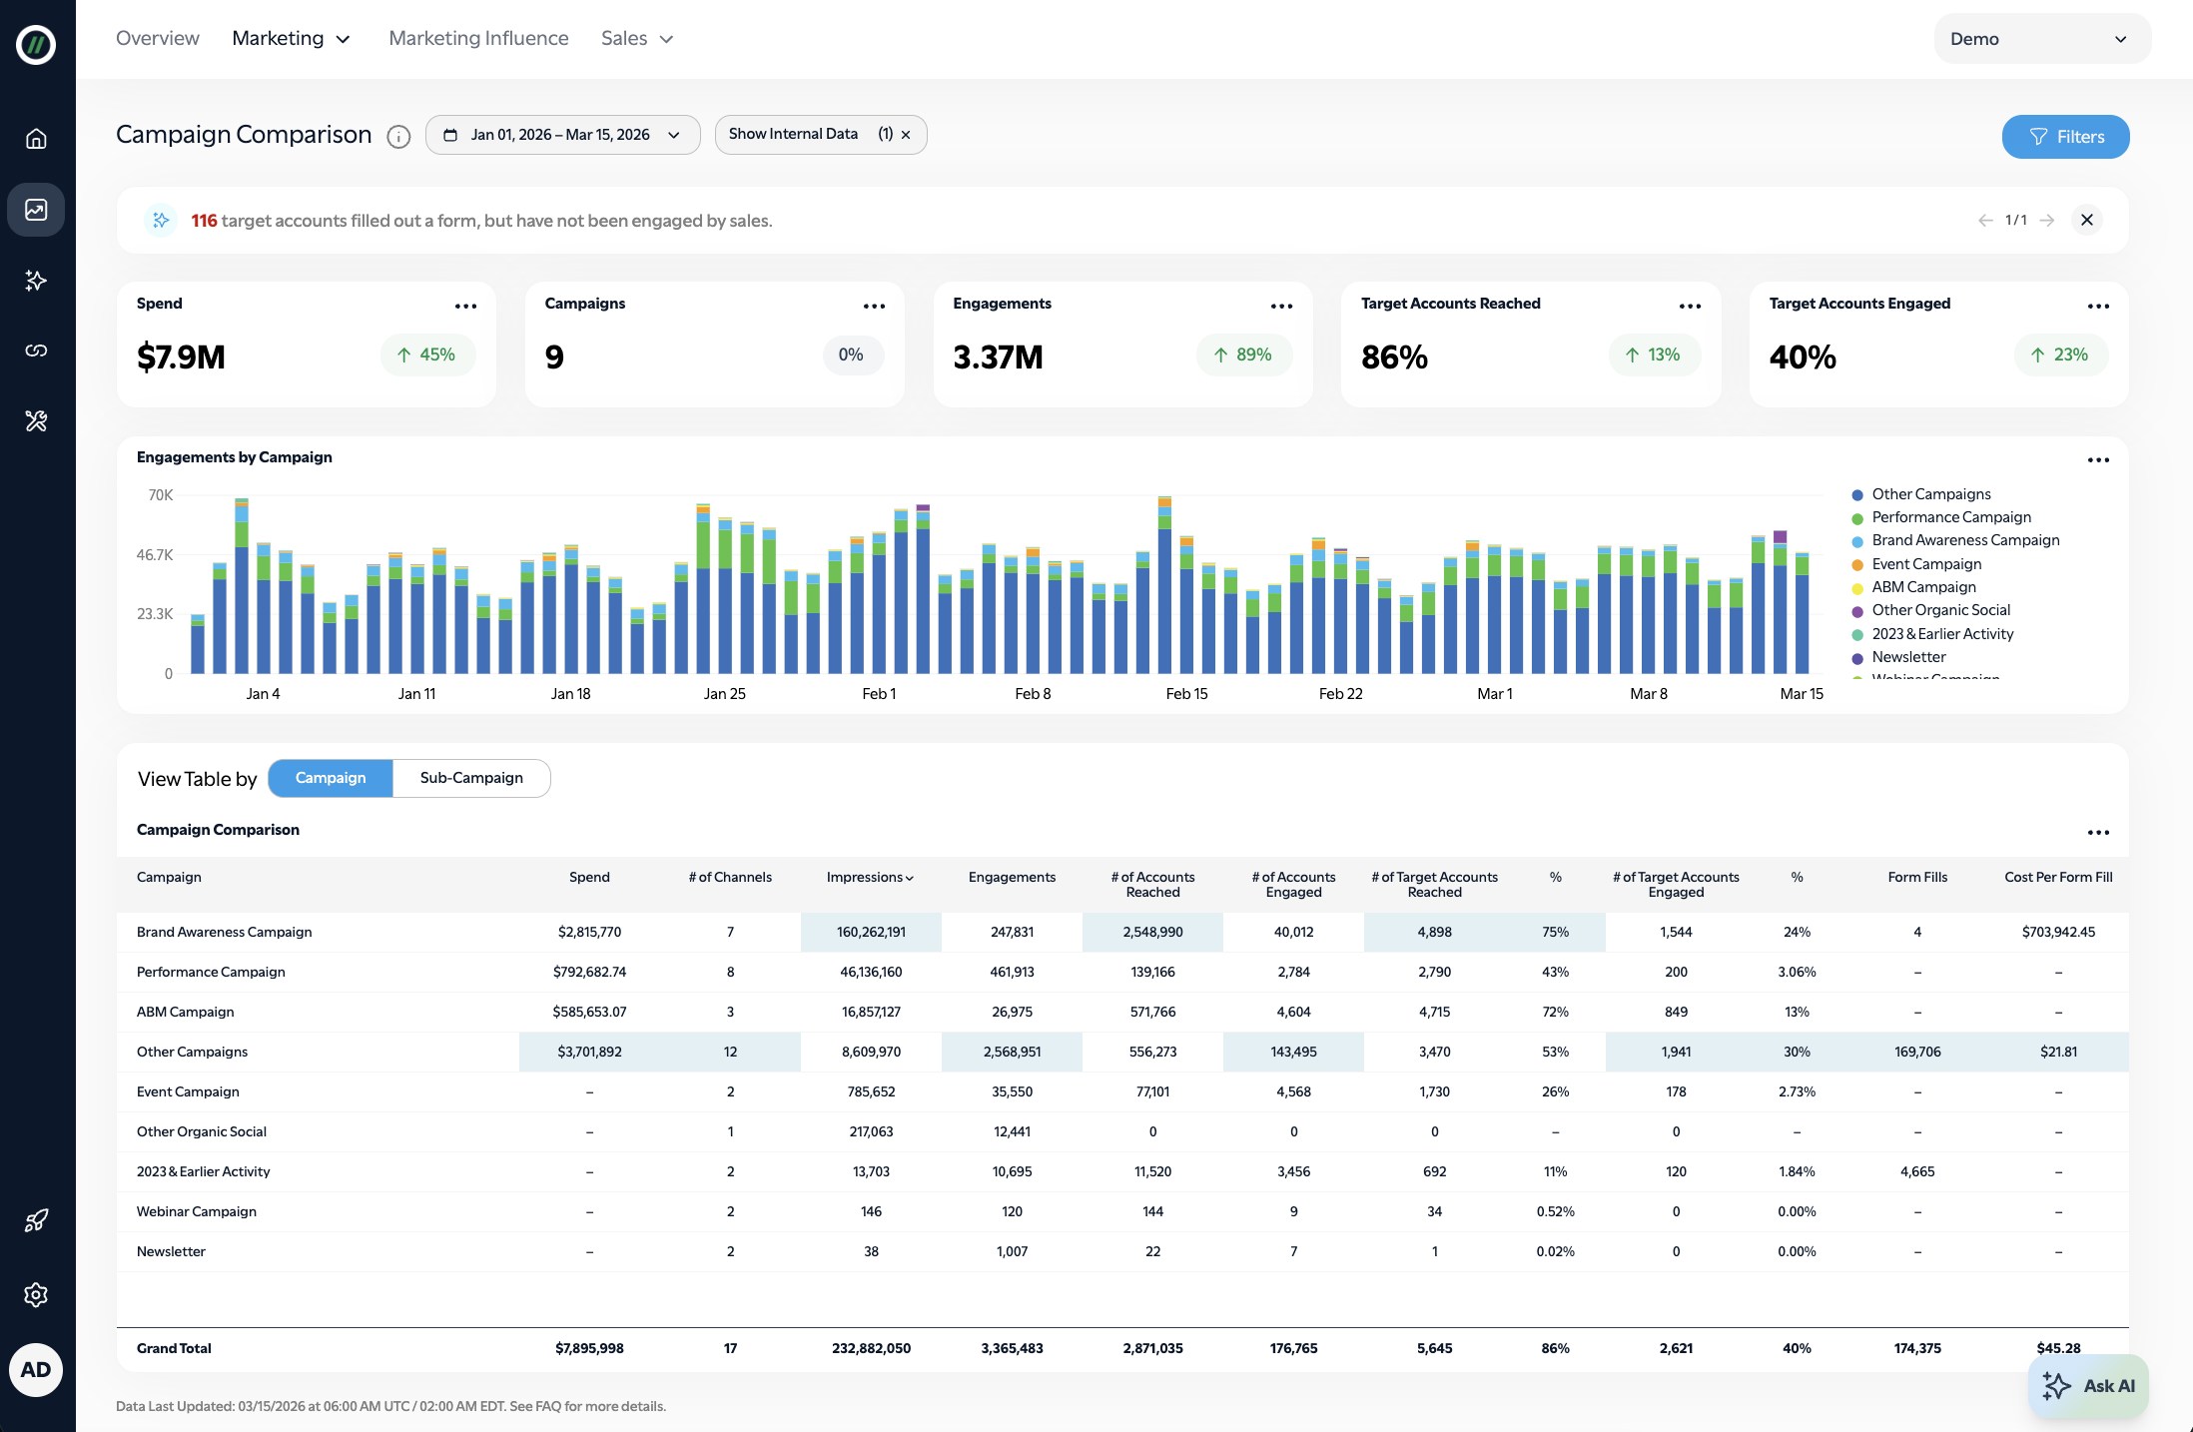Expand the Sales navigation dropdown
The image size is (2193, 1432).
[637, 39]
